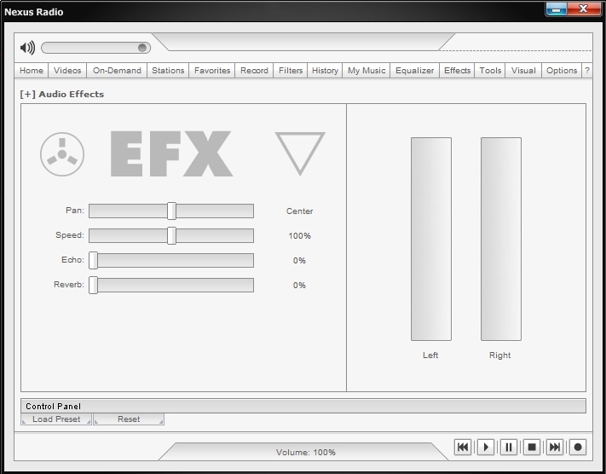The width and height of the screenshot is (606, 474).
Task: Click the Control Panel bar
Action: pyautogui.click(x=303, y=406)
